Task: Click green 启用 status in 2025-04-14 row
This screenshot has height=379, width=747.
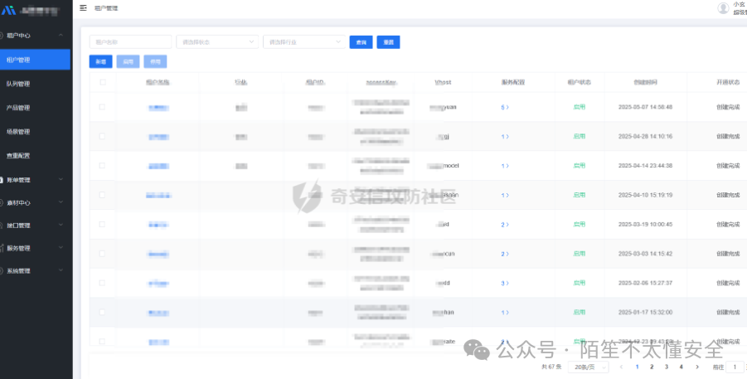Action: 580,166
